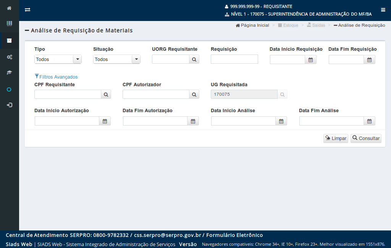Open calendar for Data Início Autorização

pyautogui.click(x=105, y=121)
